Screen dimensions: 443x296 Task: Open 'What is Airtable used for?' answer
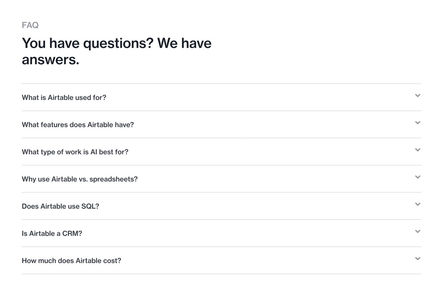[x=64, y=97]
